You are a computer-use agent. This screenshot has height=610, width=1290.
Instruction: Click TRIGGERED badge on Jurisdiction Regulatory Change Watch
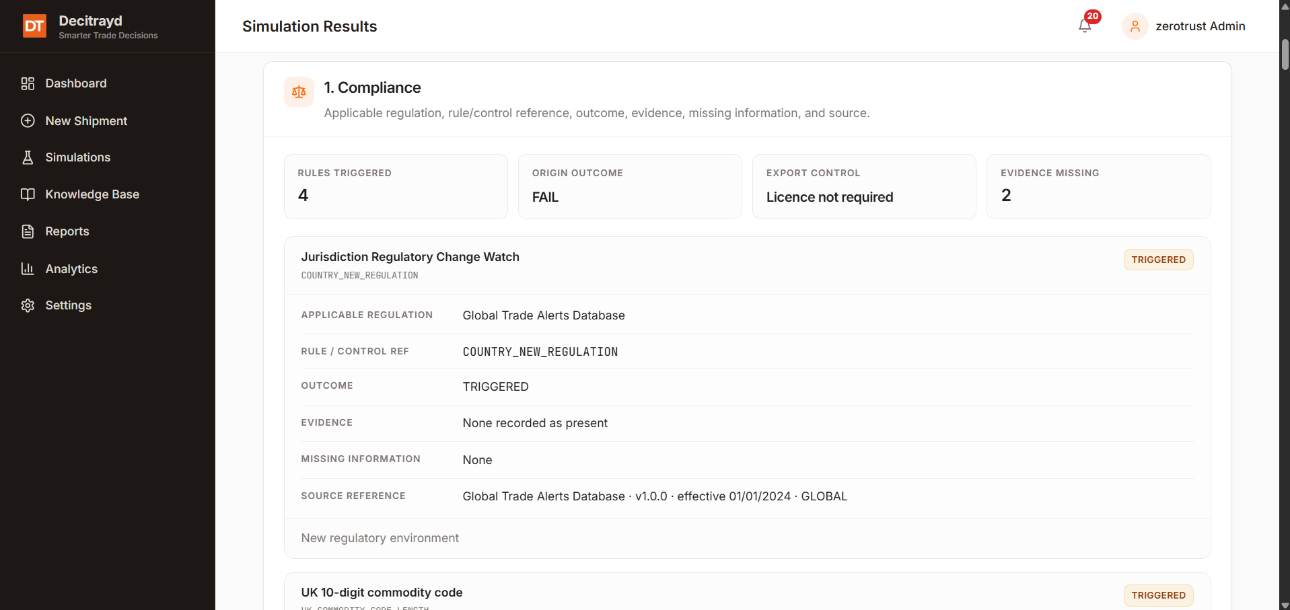tap(1158, 260)
